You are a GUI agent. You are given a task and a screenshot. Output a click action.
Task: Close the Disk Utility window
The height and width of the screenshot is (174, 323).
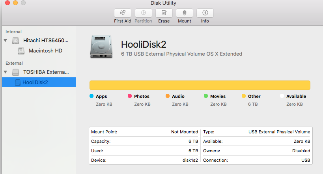pyautogui.click(x=7, y=3)
